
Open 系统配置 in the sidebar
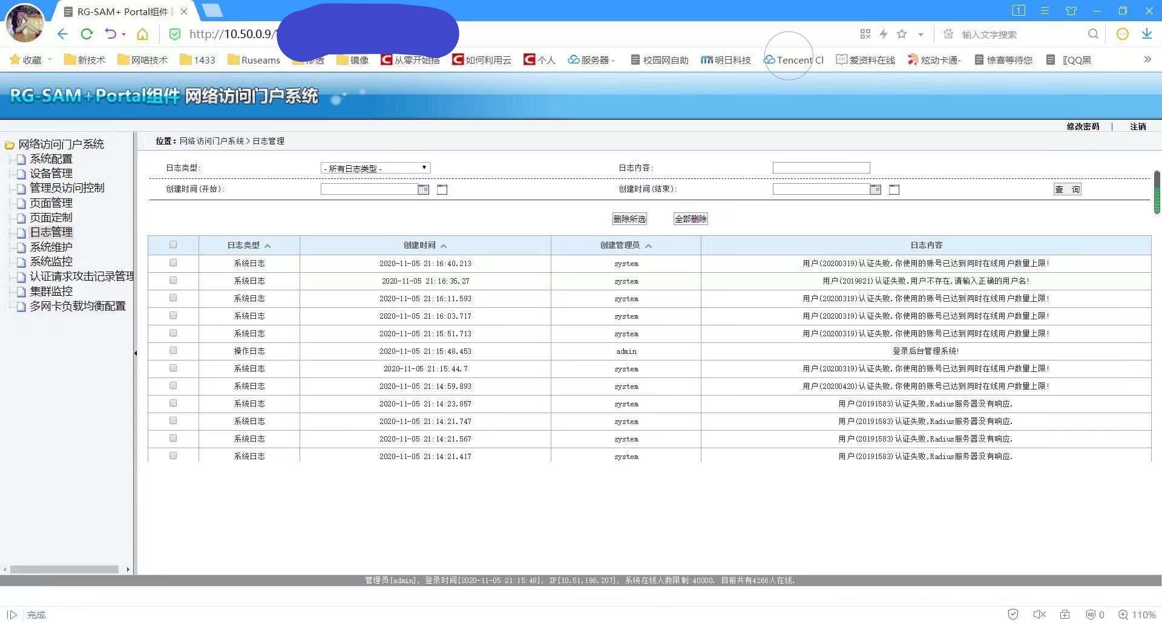click(51, 159)
